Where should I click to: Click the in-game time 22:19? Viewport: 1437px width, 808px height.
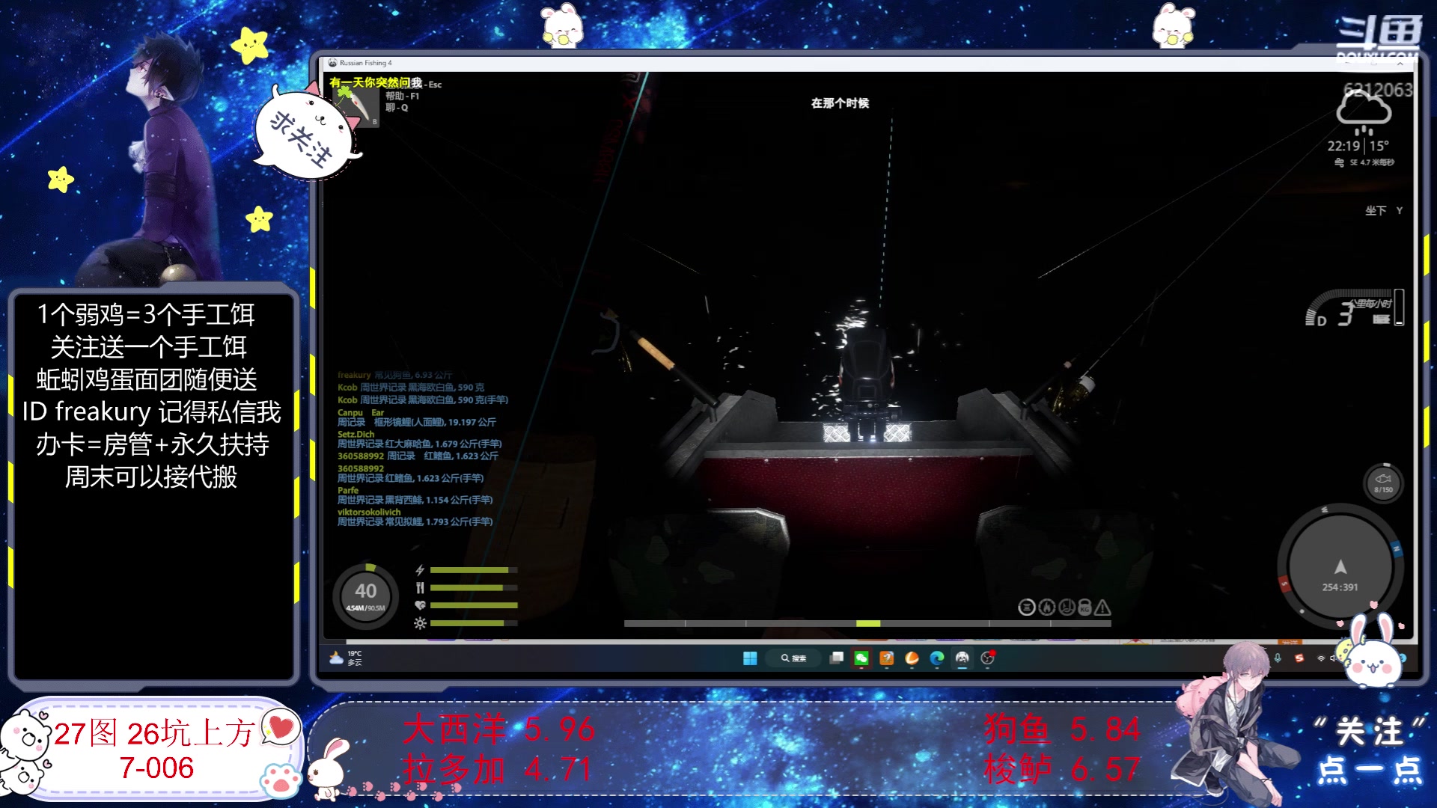pos(1343,146)
